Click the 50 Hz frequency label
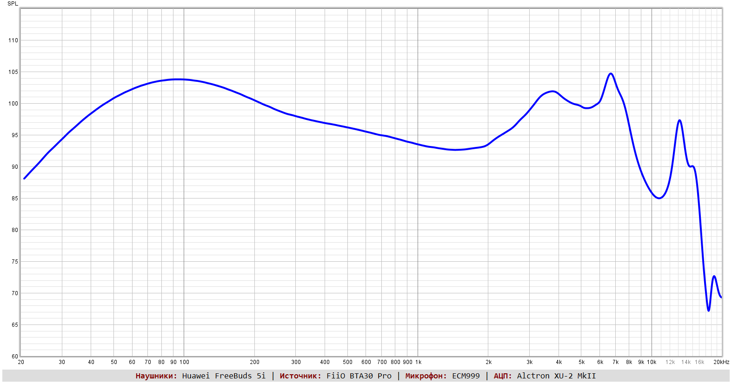Screen dimensions: 732x384 [x=114, y=362]
